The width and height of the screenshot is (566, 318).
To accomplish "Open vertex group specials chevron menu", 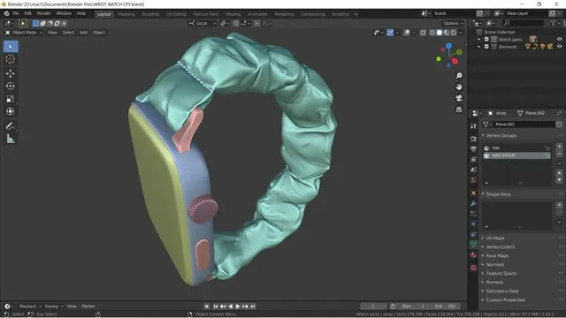I will coord(559,163).
